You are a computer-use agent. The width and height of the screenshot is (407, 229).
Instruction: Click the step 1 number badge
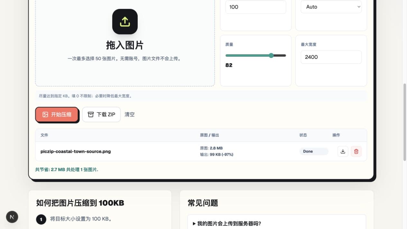coord(41,219)
